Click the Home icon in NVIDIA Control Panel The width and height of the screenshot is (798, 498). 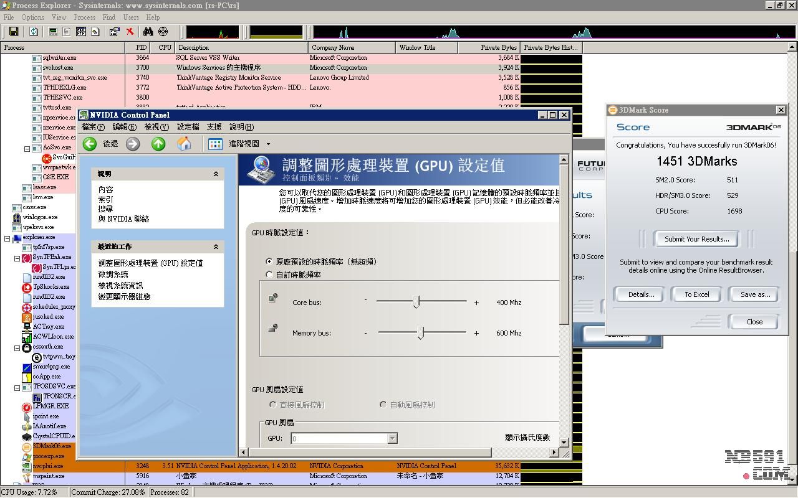click(x=184, y=144)
